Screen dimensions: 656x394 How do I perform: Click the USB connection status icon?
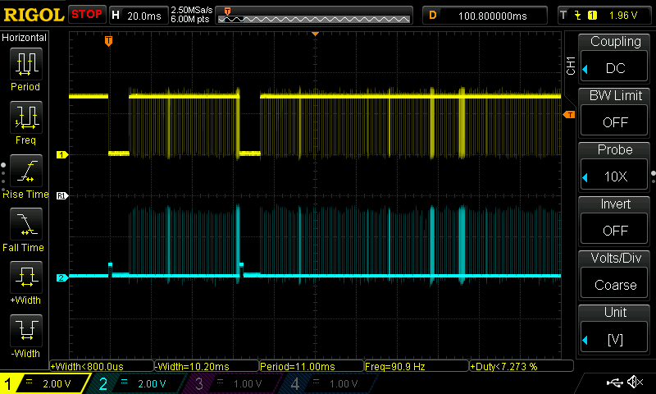click(x=614, y=382)
